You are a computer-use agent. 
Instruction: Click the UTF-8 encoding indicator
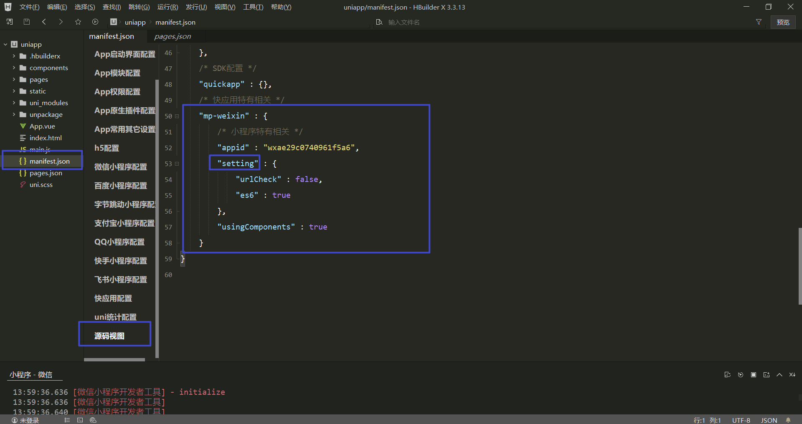741,420
